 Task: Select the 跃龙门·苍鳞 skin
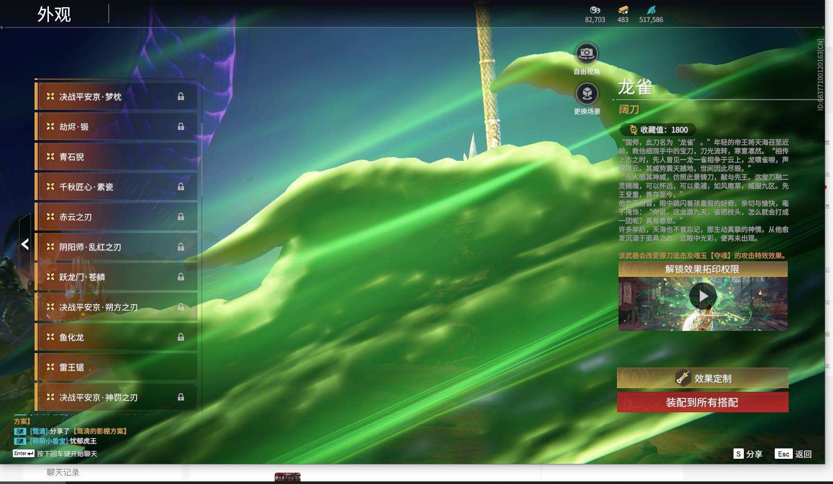116,277
